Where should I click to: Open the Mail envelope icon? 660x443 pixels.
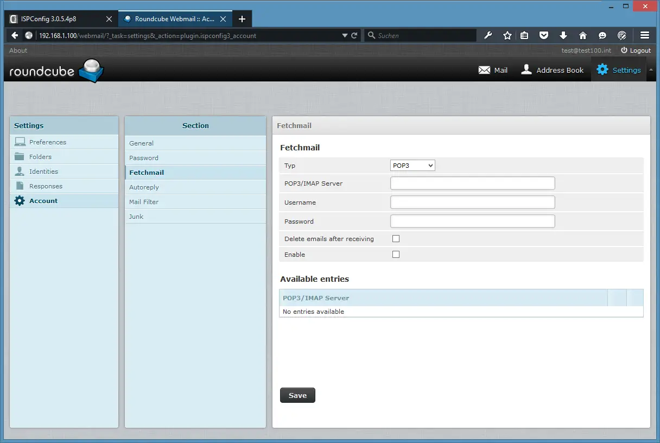484,70
